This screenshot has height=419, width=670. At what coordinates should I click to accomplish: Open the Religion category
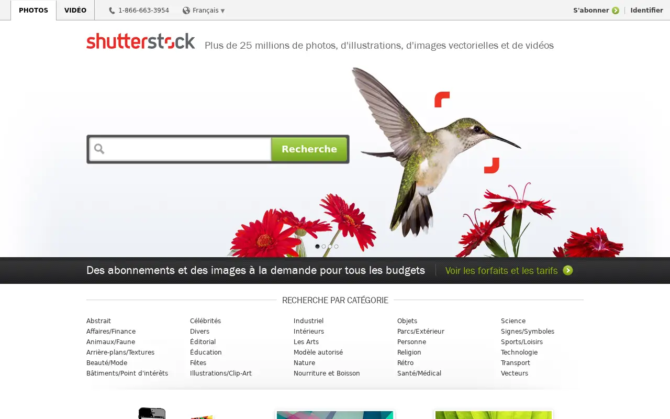(x=409, y=352)
